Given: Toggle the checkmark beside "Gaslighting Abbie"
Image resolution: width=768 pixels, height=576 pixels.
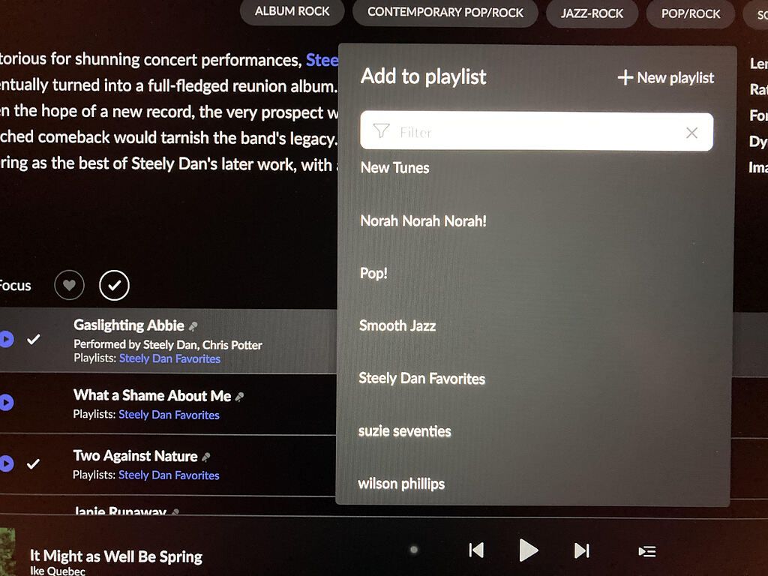Looking at the screenshot, I should pos(34,339).
